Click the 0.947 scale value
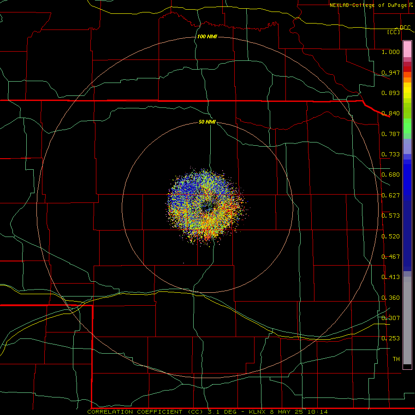 click(391, 72)
